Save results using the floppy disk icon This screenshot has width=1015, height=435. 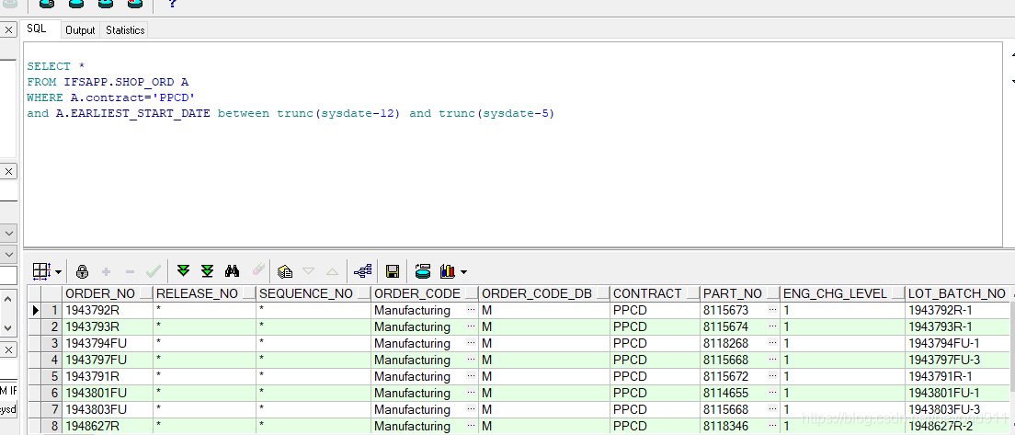pos(393,271)
